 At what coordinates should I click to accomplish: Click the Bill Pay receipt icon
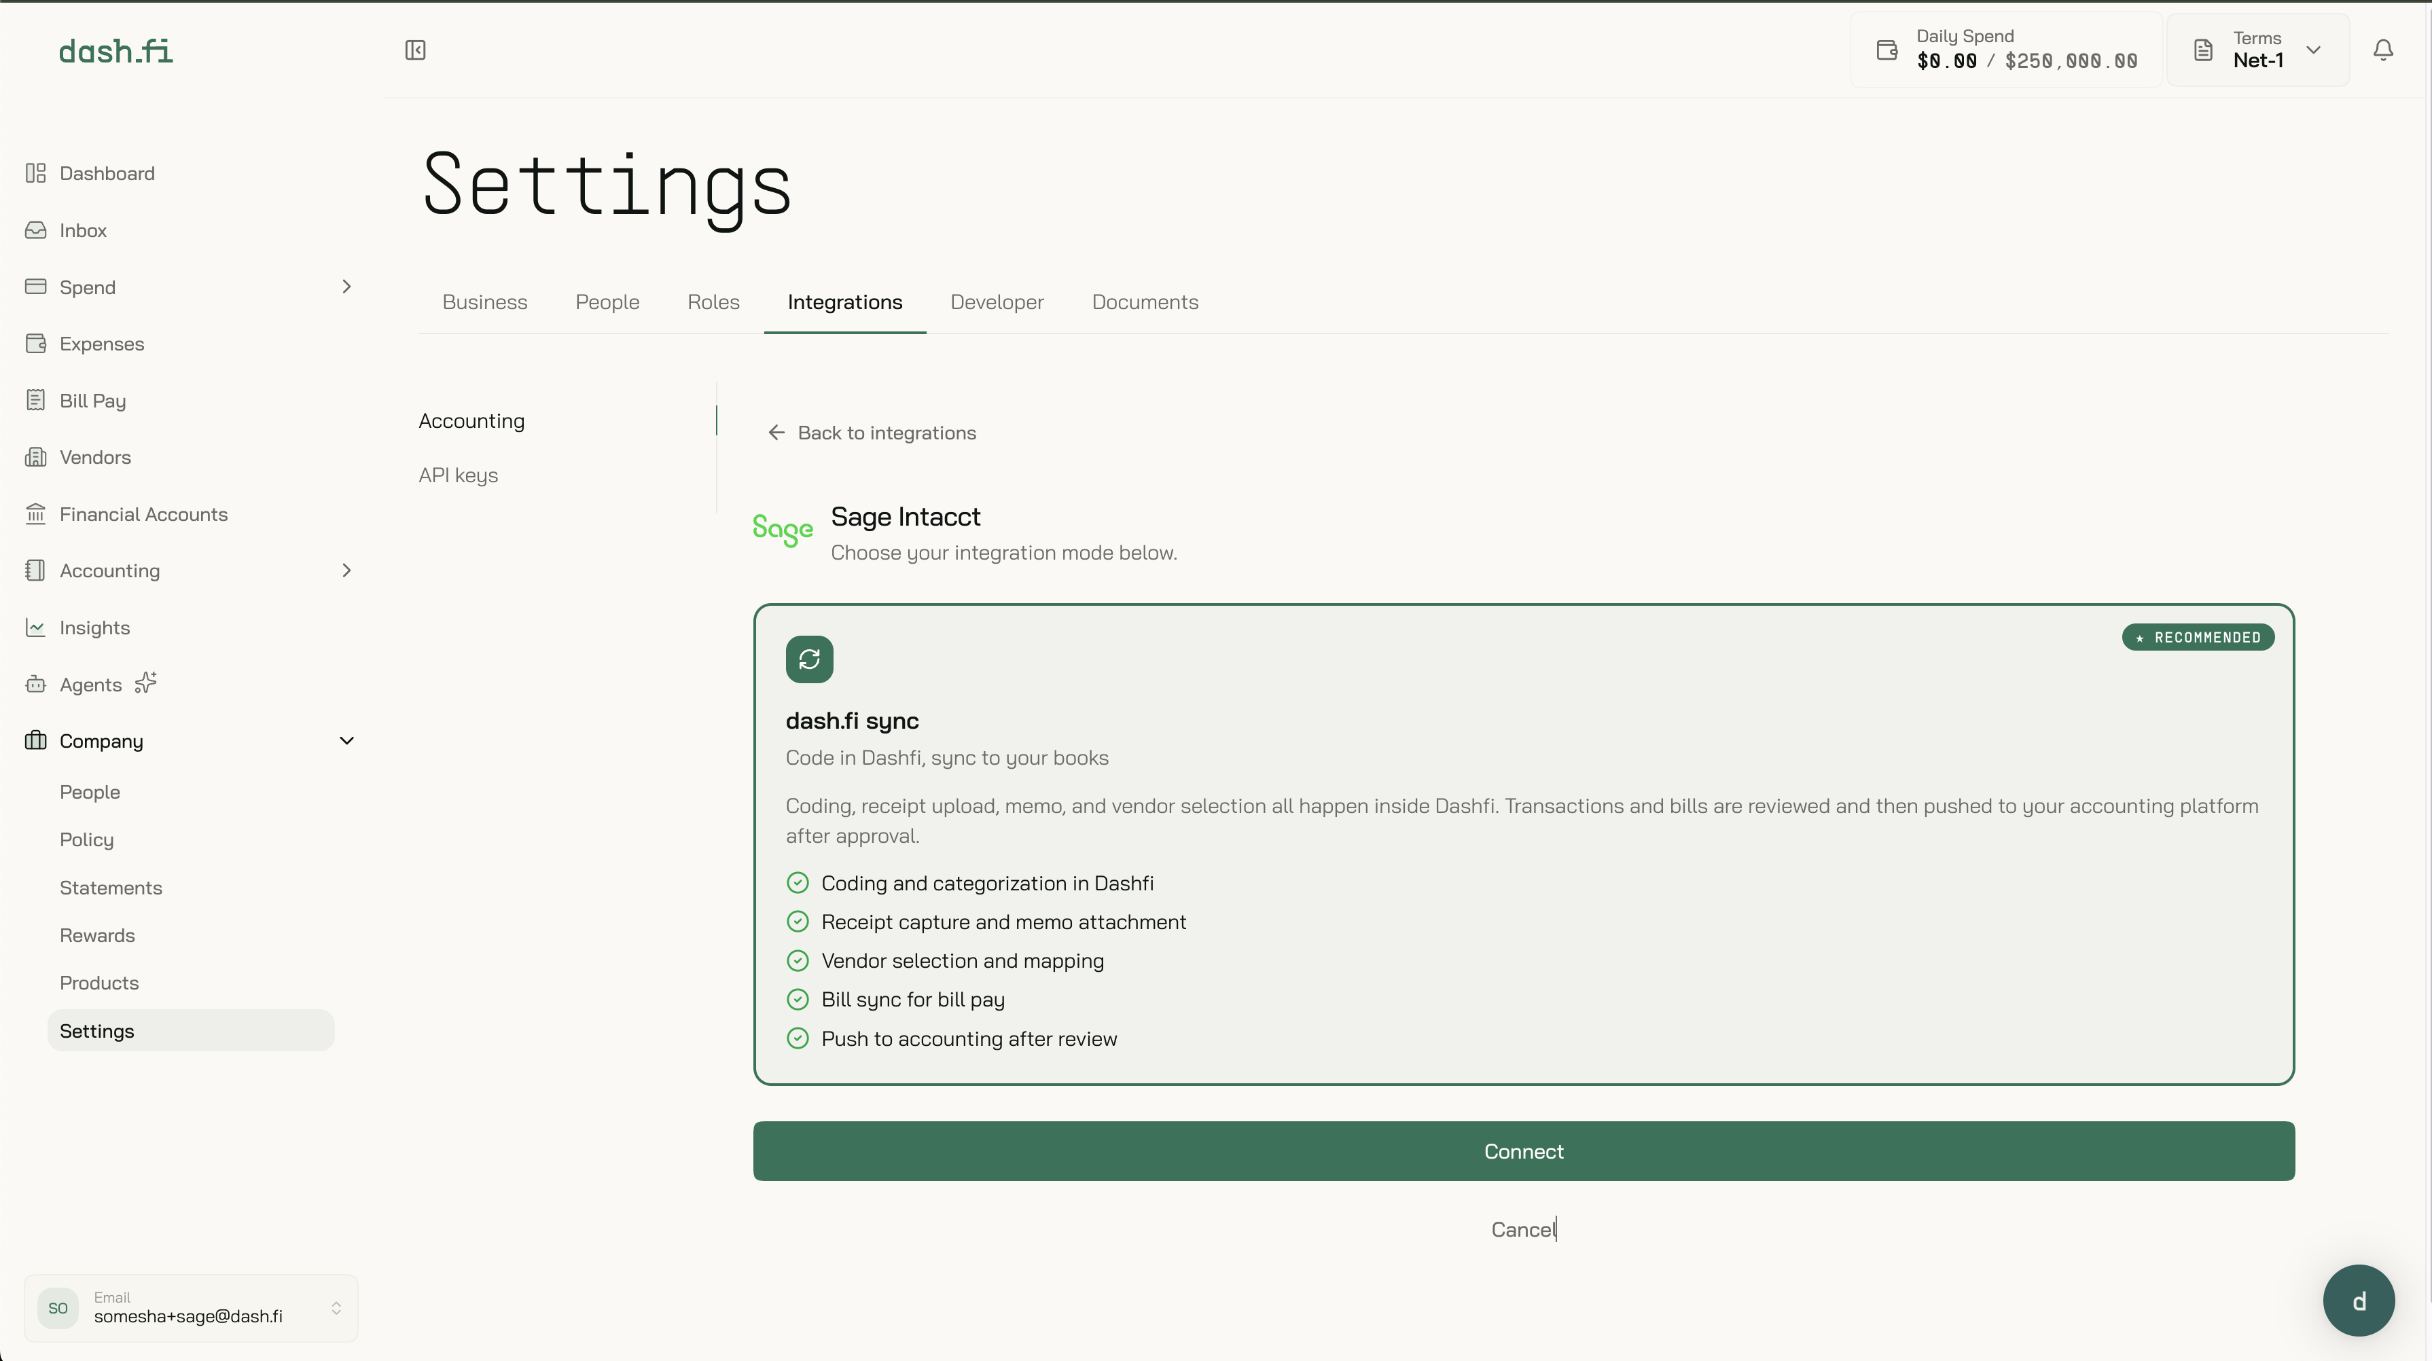tap(36, 400)
